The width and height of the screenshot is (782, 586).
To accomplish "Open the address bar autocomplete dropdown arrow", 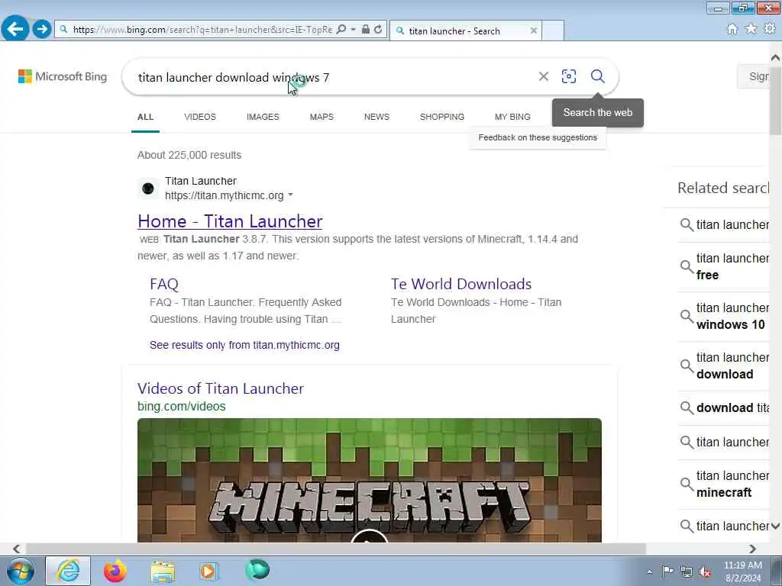I will (x=353, y=30).
